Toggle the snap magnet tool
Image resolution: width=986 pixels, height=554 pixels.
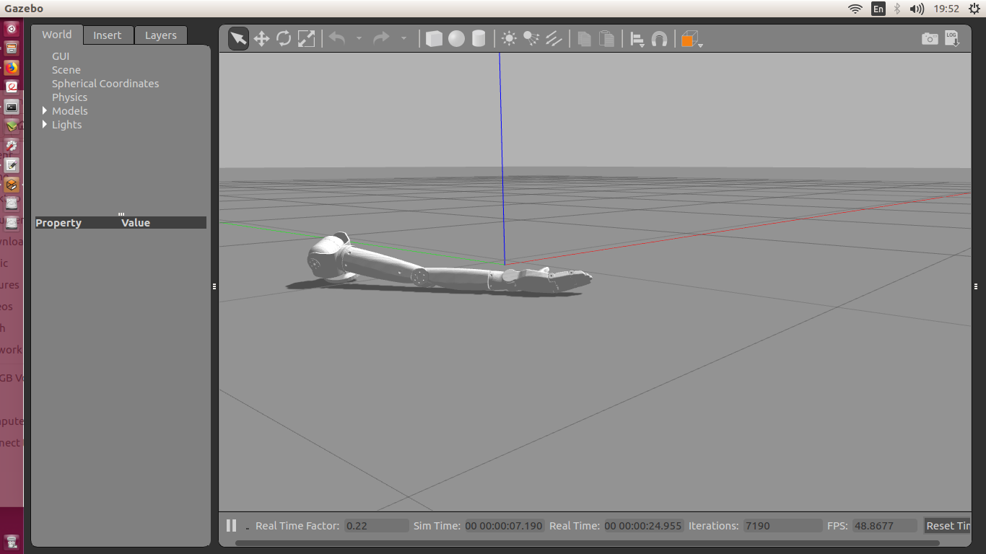click(659, 39)
